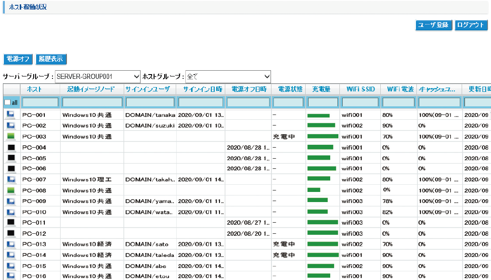The width and height of the screenshot is (491, 280).
Task: Select the DOMAIN/taleda cell
Action: tap(150, 255)
